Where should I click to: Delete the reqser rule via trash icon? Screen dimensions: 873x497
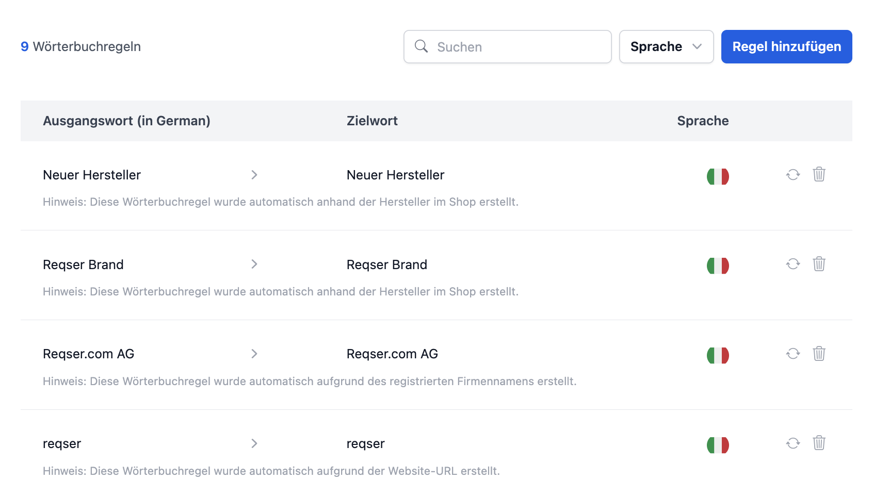819,443
